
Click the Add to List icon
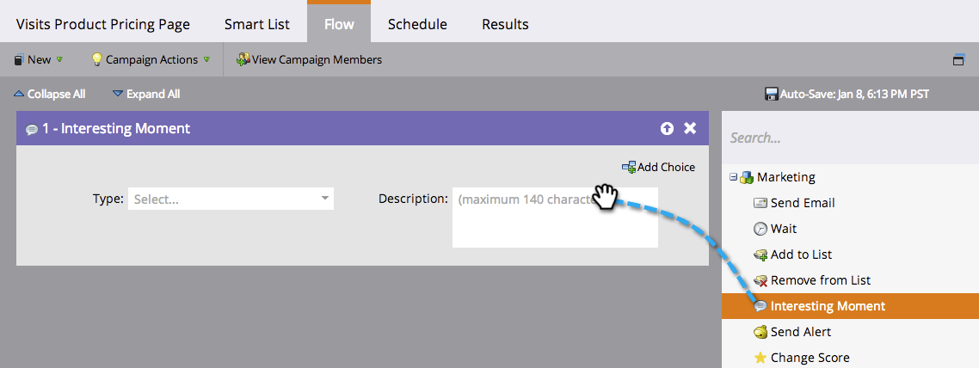tap(760, 255)
